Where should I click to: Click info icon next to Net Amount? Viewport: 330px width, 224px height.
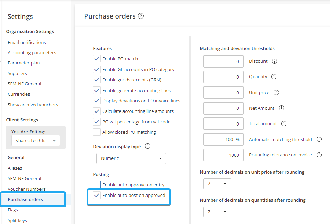(281, 108)
